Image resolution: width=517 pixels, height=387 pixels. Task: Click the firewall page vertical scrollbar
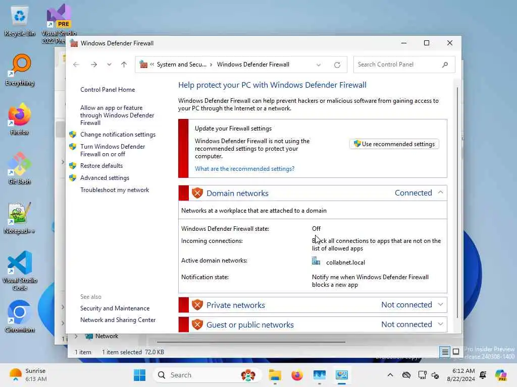point(457,203)
